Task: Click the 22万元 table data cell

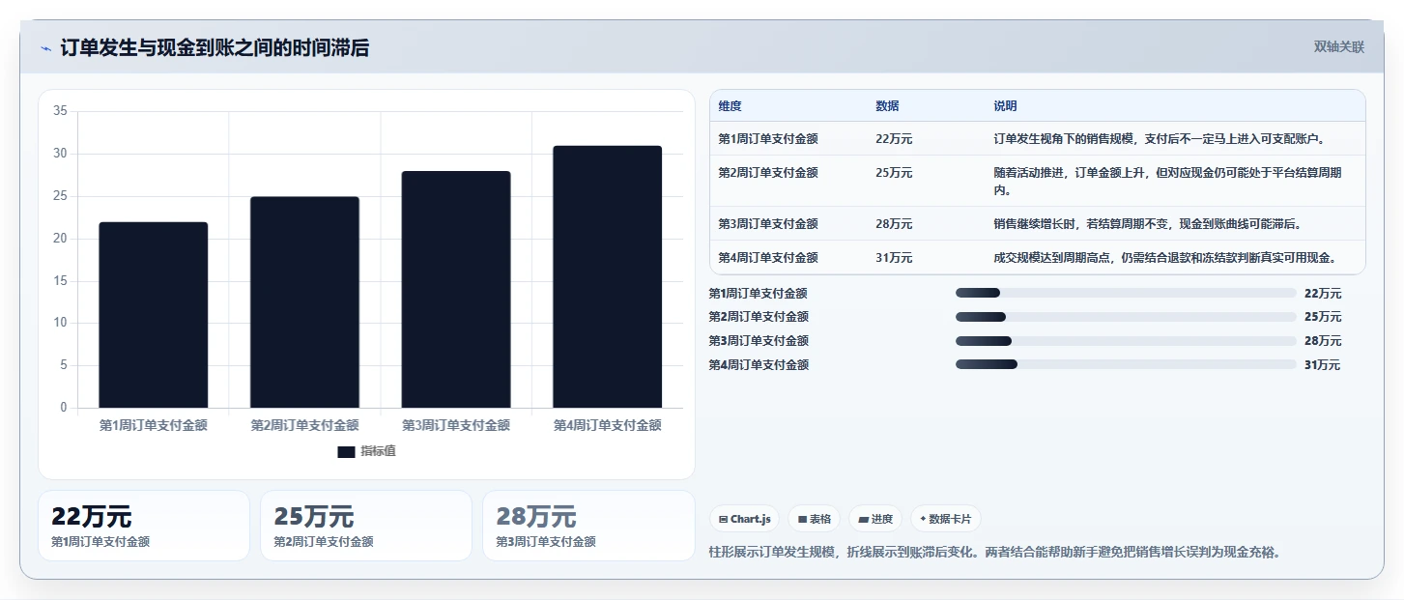Action: (x=894, y=139)
